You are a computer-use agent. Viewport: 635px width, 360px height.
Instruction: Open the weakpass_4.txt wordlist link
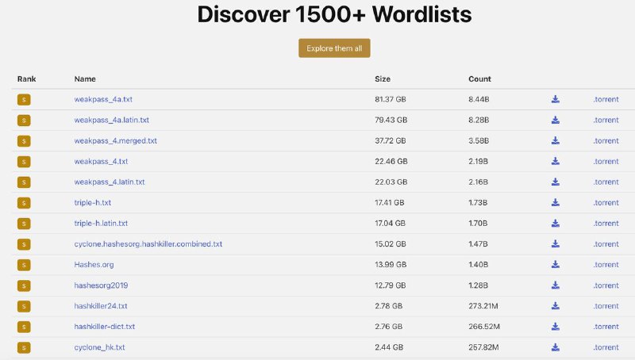click(101, 161)
